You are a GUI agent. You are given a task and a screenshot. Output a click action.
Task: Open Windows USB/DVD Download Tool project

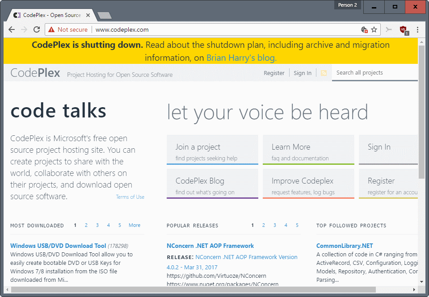pos(58,246)
